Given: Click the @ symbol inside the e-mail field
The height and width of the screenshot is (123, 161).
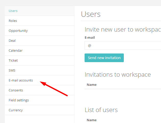Looking at the screenshot, I should (x=89, y=46).
